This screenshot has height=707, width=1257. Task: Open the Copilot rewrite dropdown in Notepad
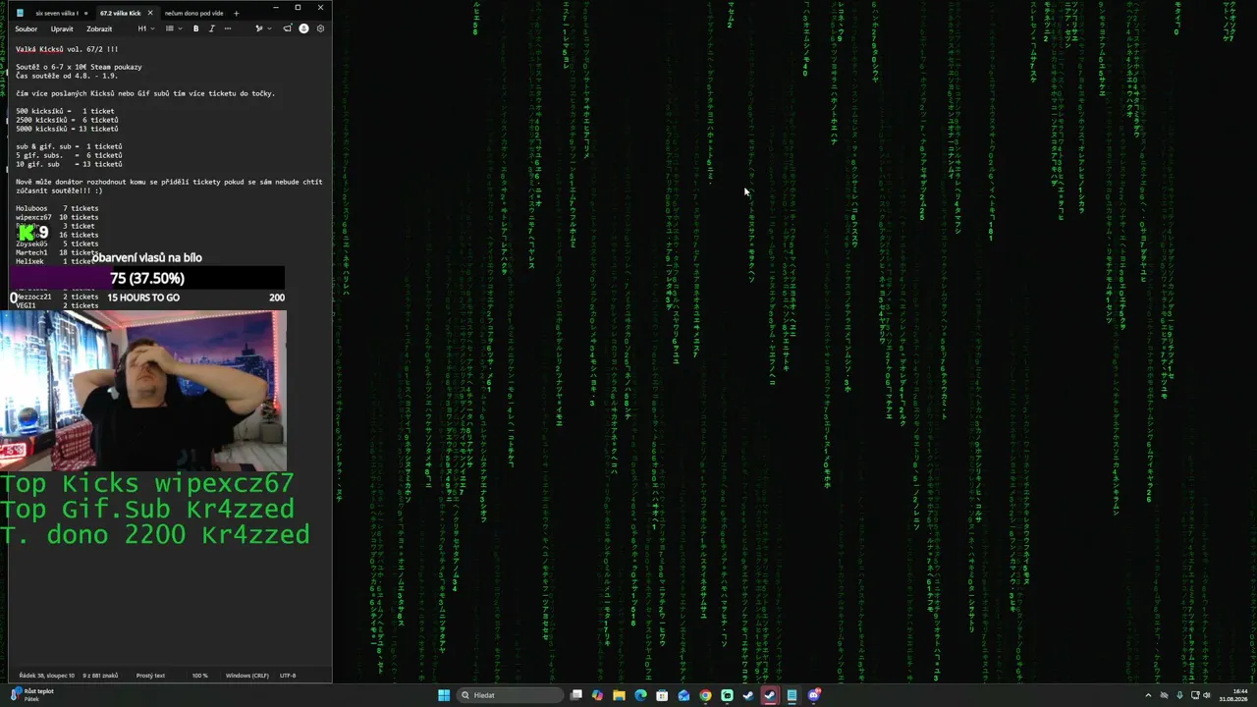261,28
